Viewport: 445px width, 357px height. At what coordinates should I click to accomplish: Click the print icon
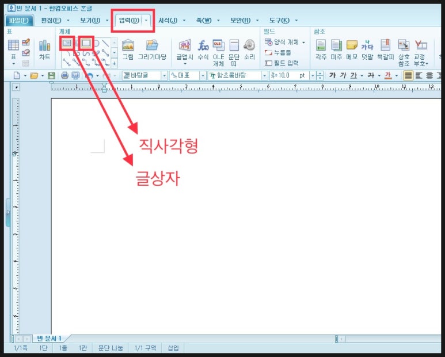pyautogui.click(x=64, y=75)
